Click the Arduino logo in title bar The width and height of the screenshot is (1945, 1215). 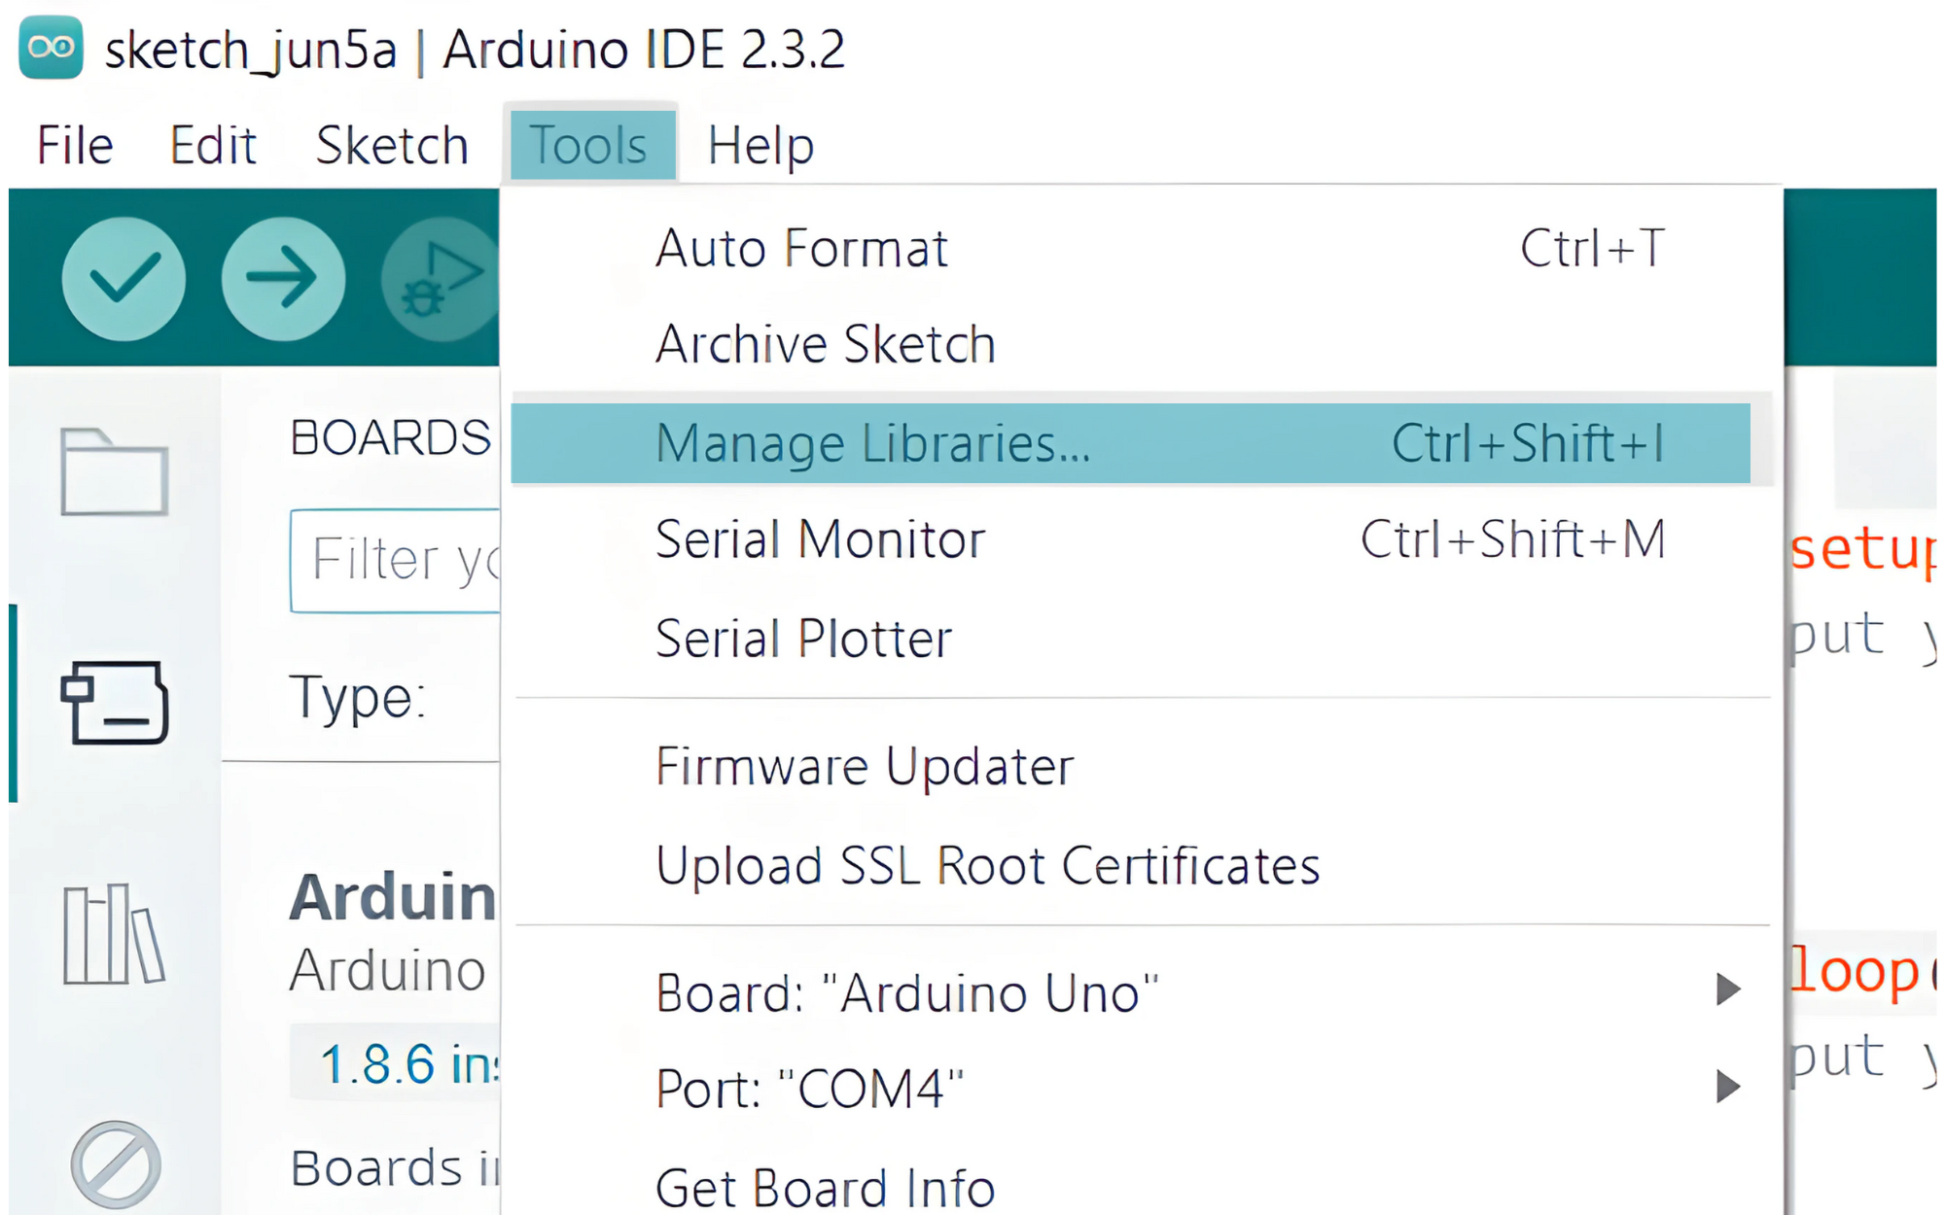[x=51, y=47]
